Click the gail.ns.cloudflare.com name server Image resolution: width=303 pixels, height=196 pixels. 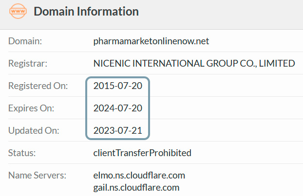(x=136, y=188)
